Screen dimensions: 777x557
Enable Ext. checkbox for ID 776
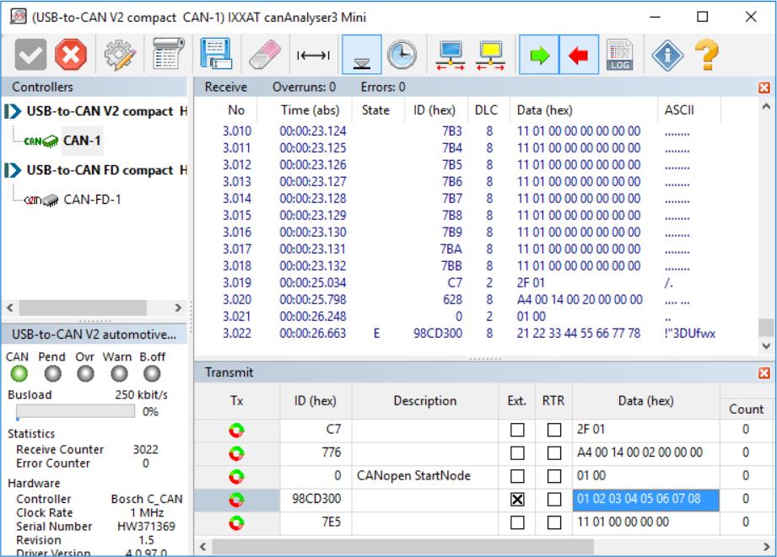[517, 453]
